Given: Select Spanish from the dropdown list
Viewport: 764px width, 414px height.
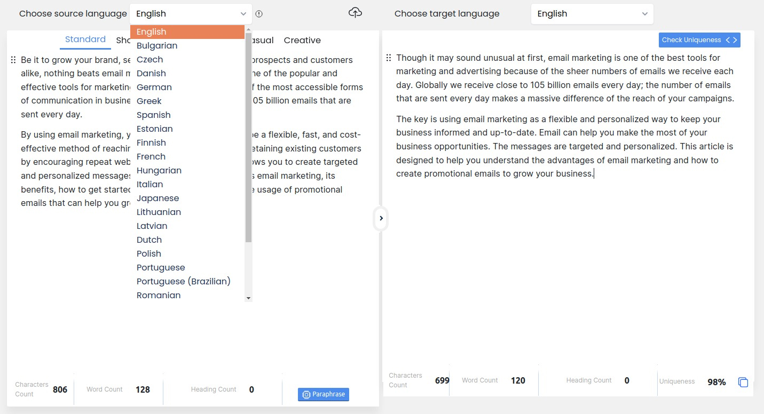Looking at the screenshot, I should (x=187, y=115).
